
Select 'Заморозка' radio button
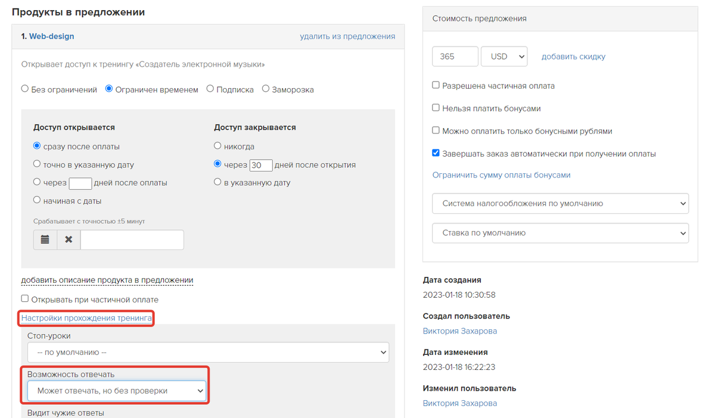click(266, 89)
